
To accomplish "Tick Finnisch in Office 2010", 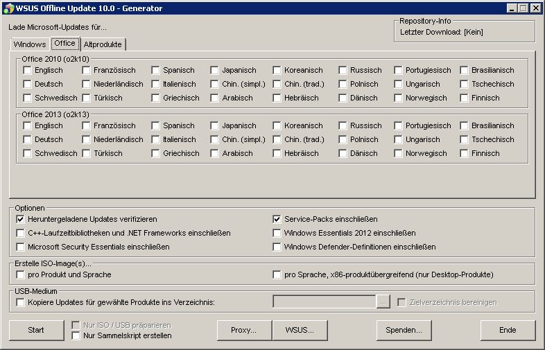I will 464,98.
